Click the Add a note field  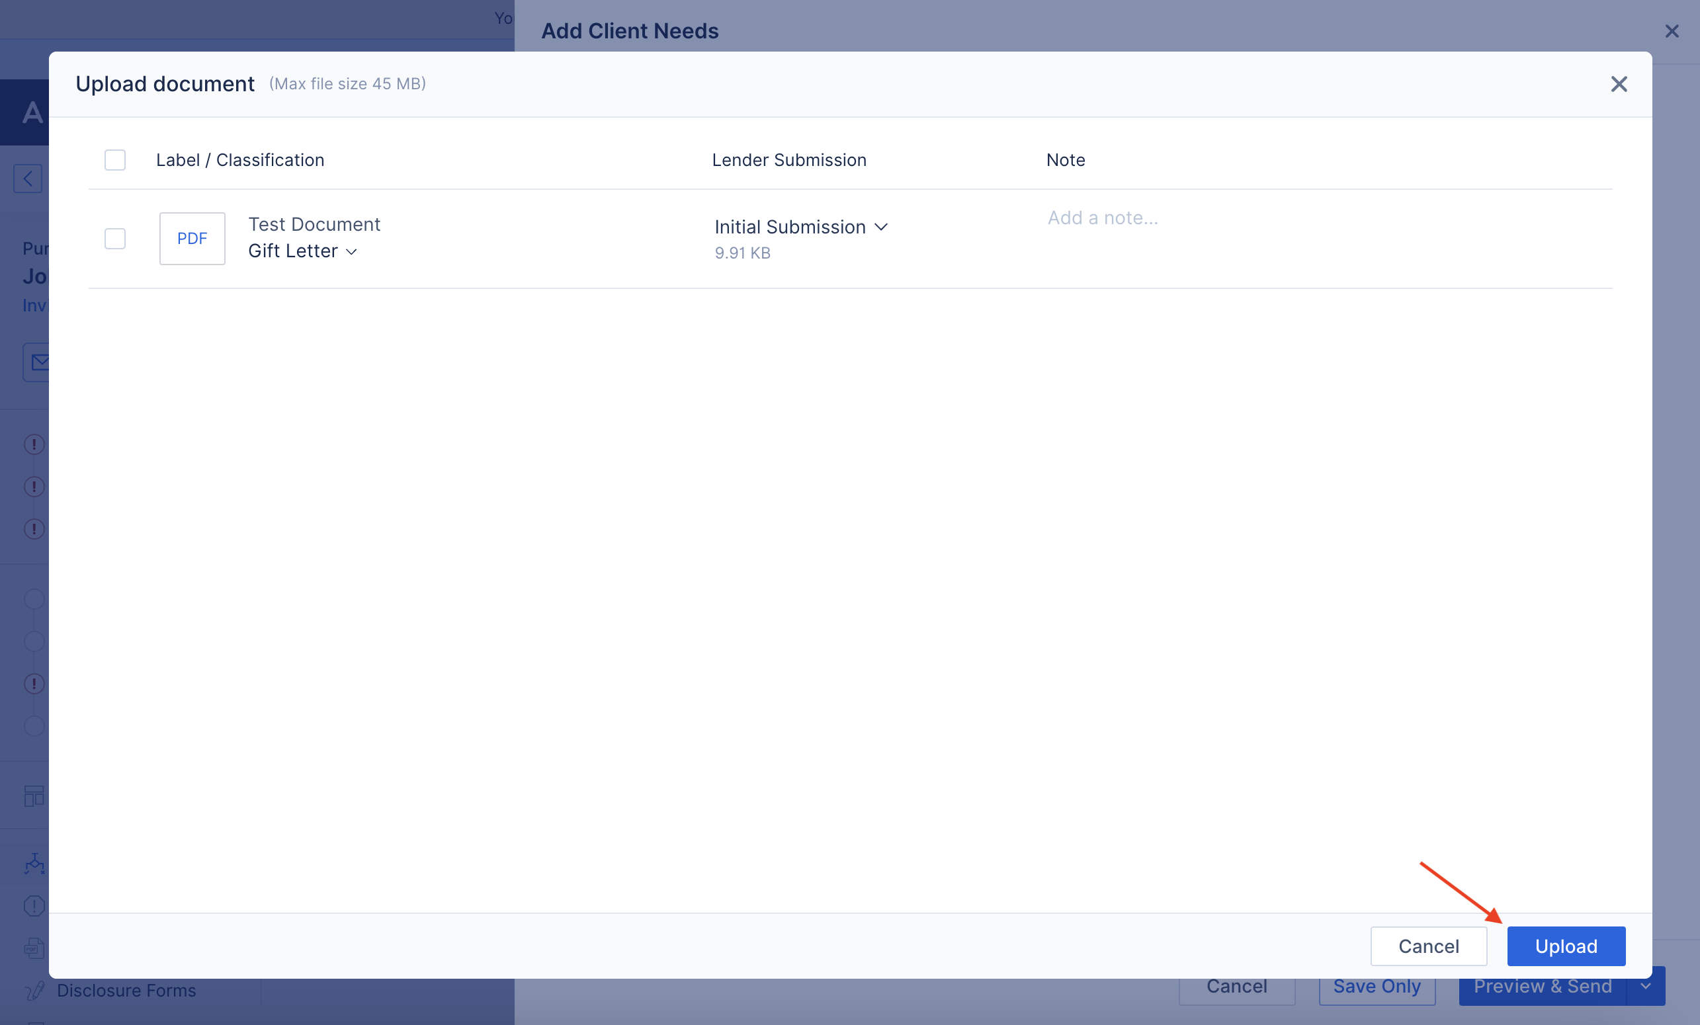click(x=1103, y=218)
